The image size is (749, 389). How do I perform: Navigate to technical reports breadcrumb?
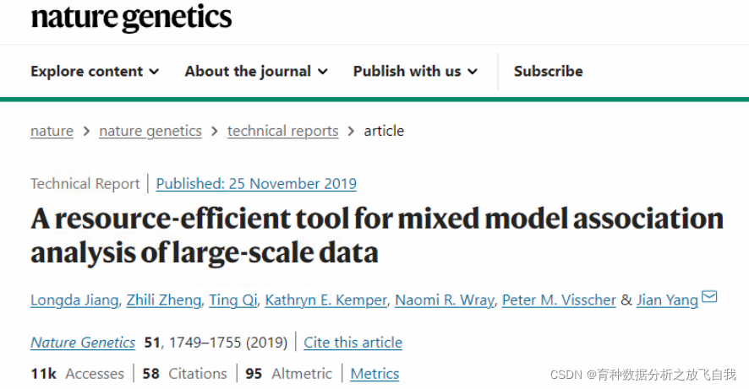[282, 131]
